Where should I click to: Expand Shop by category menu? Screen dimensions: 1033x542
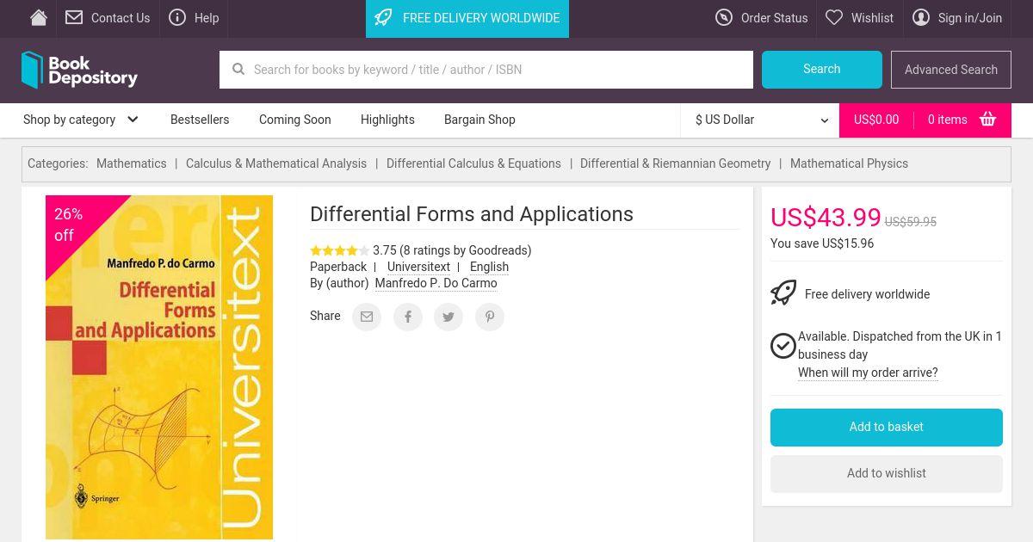coord(81,120)
